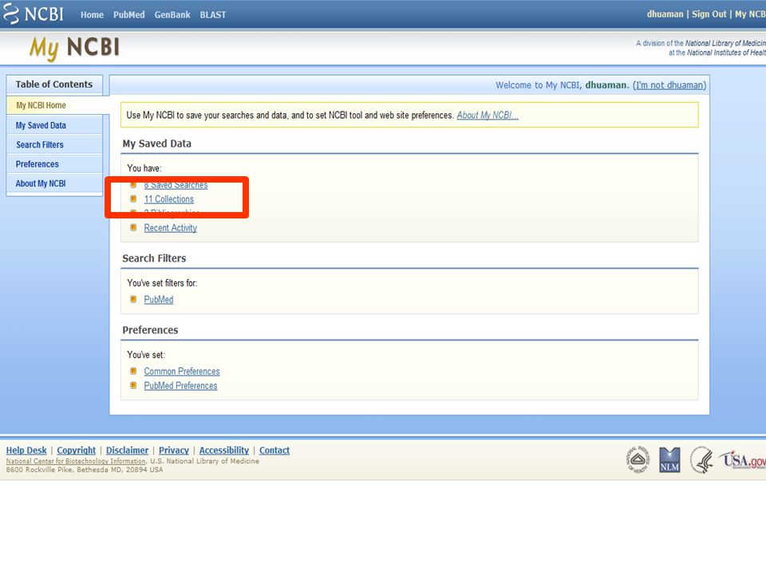
Task: Click the bullet icon beside PubMed filter
Action: pos(133,299)
